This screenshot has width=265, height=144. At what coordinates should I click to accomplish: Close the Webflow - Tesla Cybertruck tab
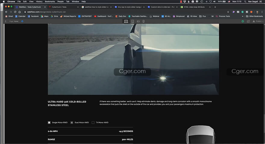(45, 7)
